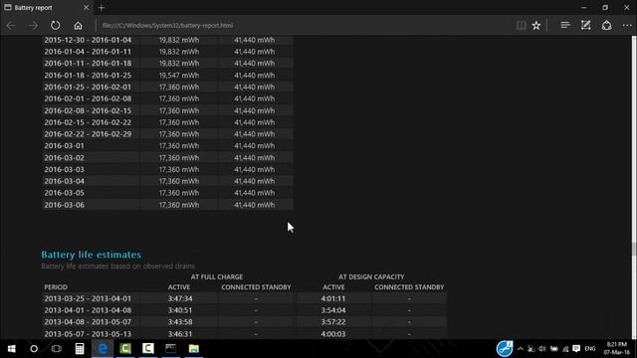
Task: Open the Share icon
Action: pos(606,25)
